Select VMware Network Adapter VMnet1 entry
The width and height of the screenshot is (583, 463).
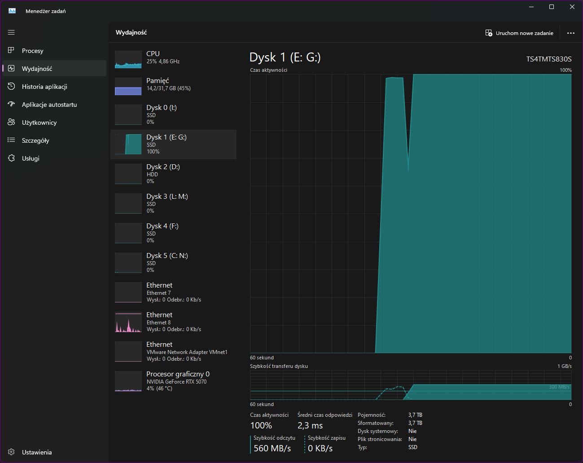point(173,352)
